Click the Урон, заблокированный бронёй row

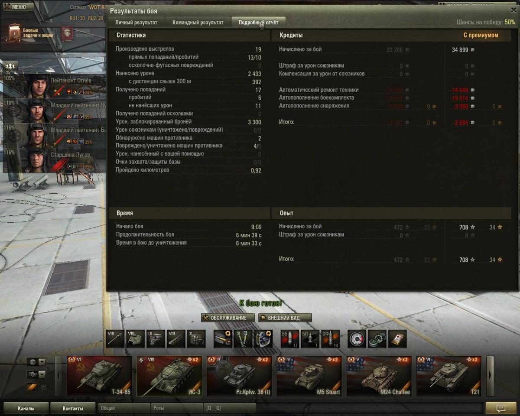tap(188, 122)
